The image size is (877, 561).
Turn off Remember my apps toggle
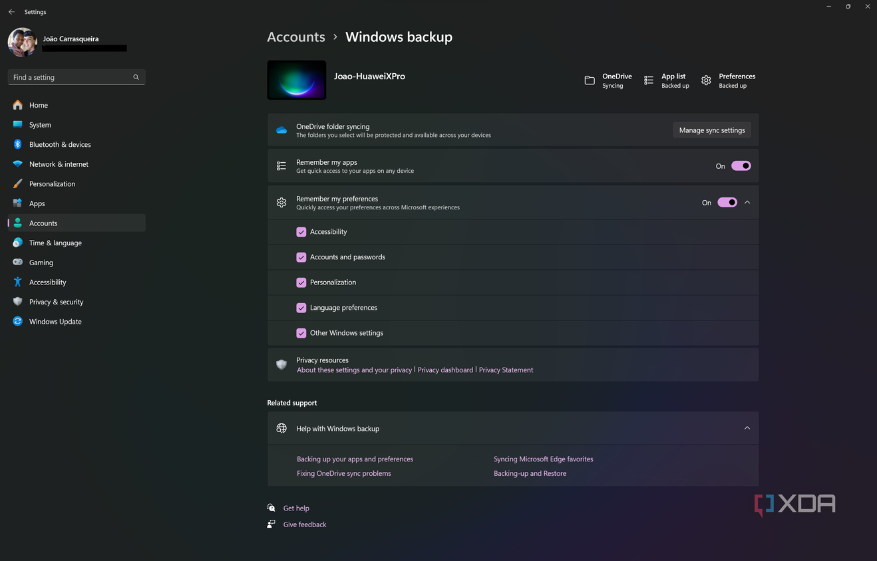741,166
